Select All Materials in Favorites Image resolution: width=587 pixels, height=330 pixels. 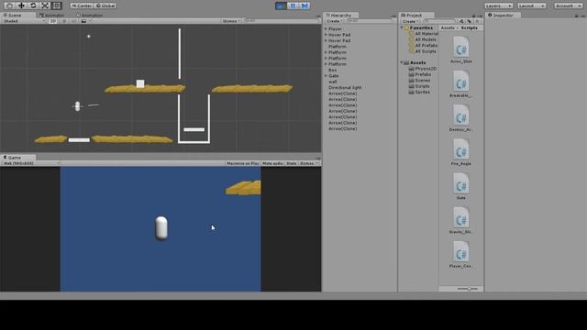click(424, 34)
